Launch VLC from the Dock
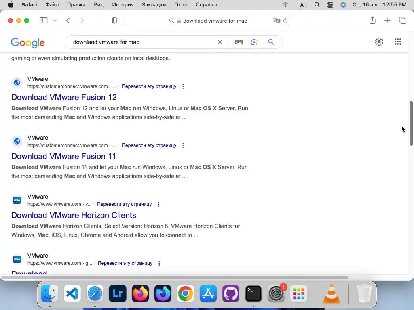Viewport: 414px width, 310px height. point(332,293)
